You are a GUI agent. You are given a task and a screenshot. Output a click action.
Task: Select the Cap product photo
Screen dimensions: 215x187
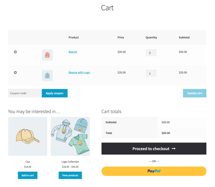(28, 136)
